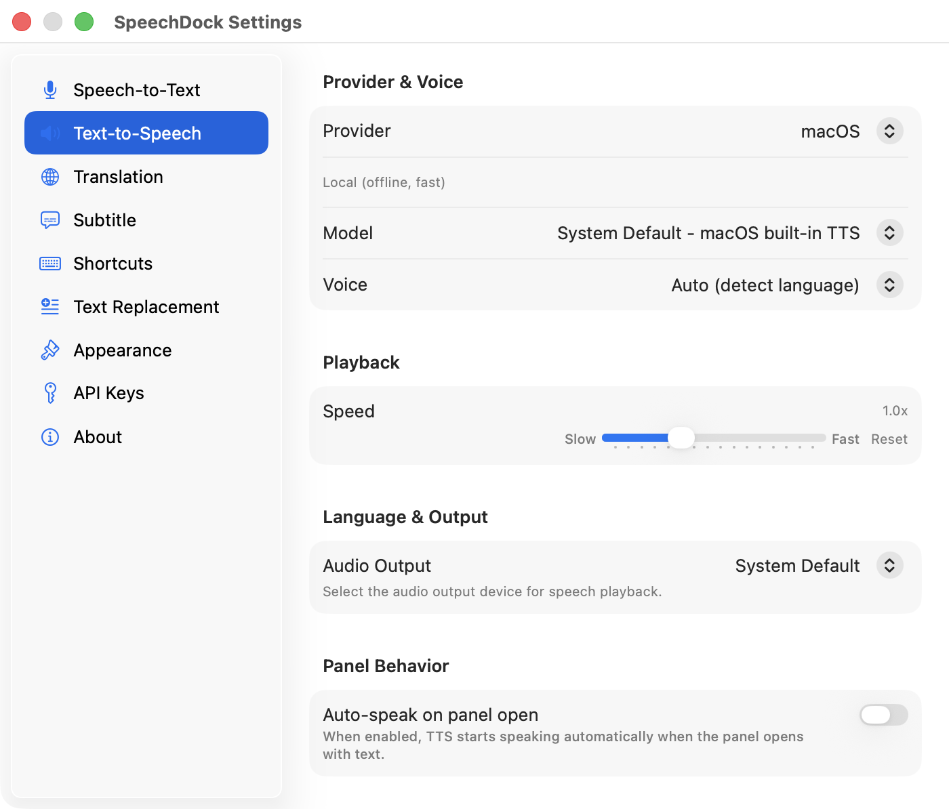Open the Provider dropdown
The height and width of the screenshot is (809, 949).
(x=889, y=131)
